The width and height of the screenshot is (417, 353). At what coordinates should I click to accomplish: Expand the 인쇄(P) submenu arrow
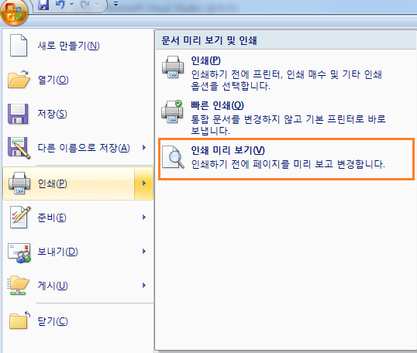[x=144, y=183]
